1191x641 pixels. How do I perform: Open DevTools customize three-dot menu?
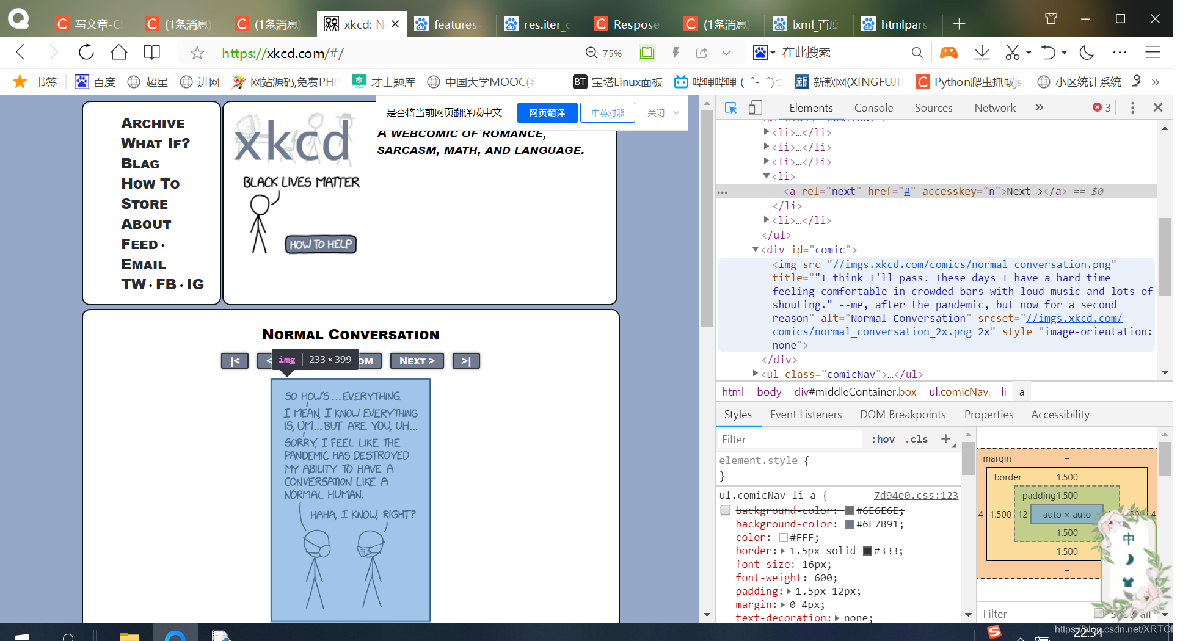point(1132,107)
